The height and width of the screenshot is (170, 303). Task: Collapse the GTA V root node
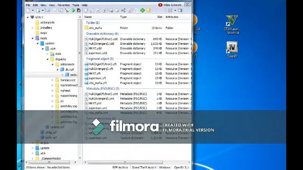(x=27, y=17)
